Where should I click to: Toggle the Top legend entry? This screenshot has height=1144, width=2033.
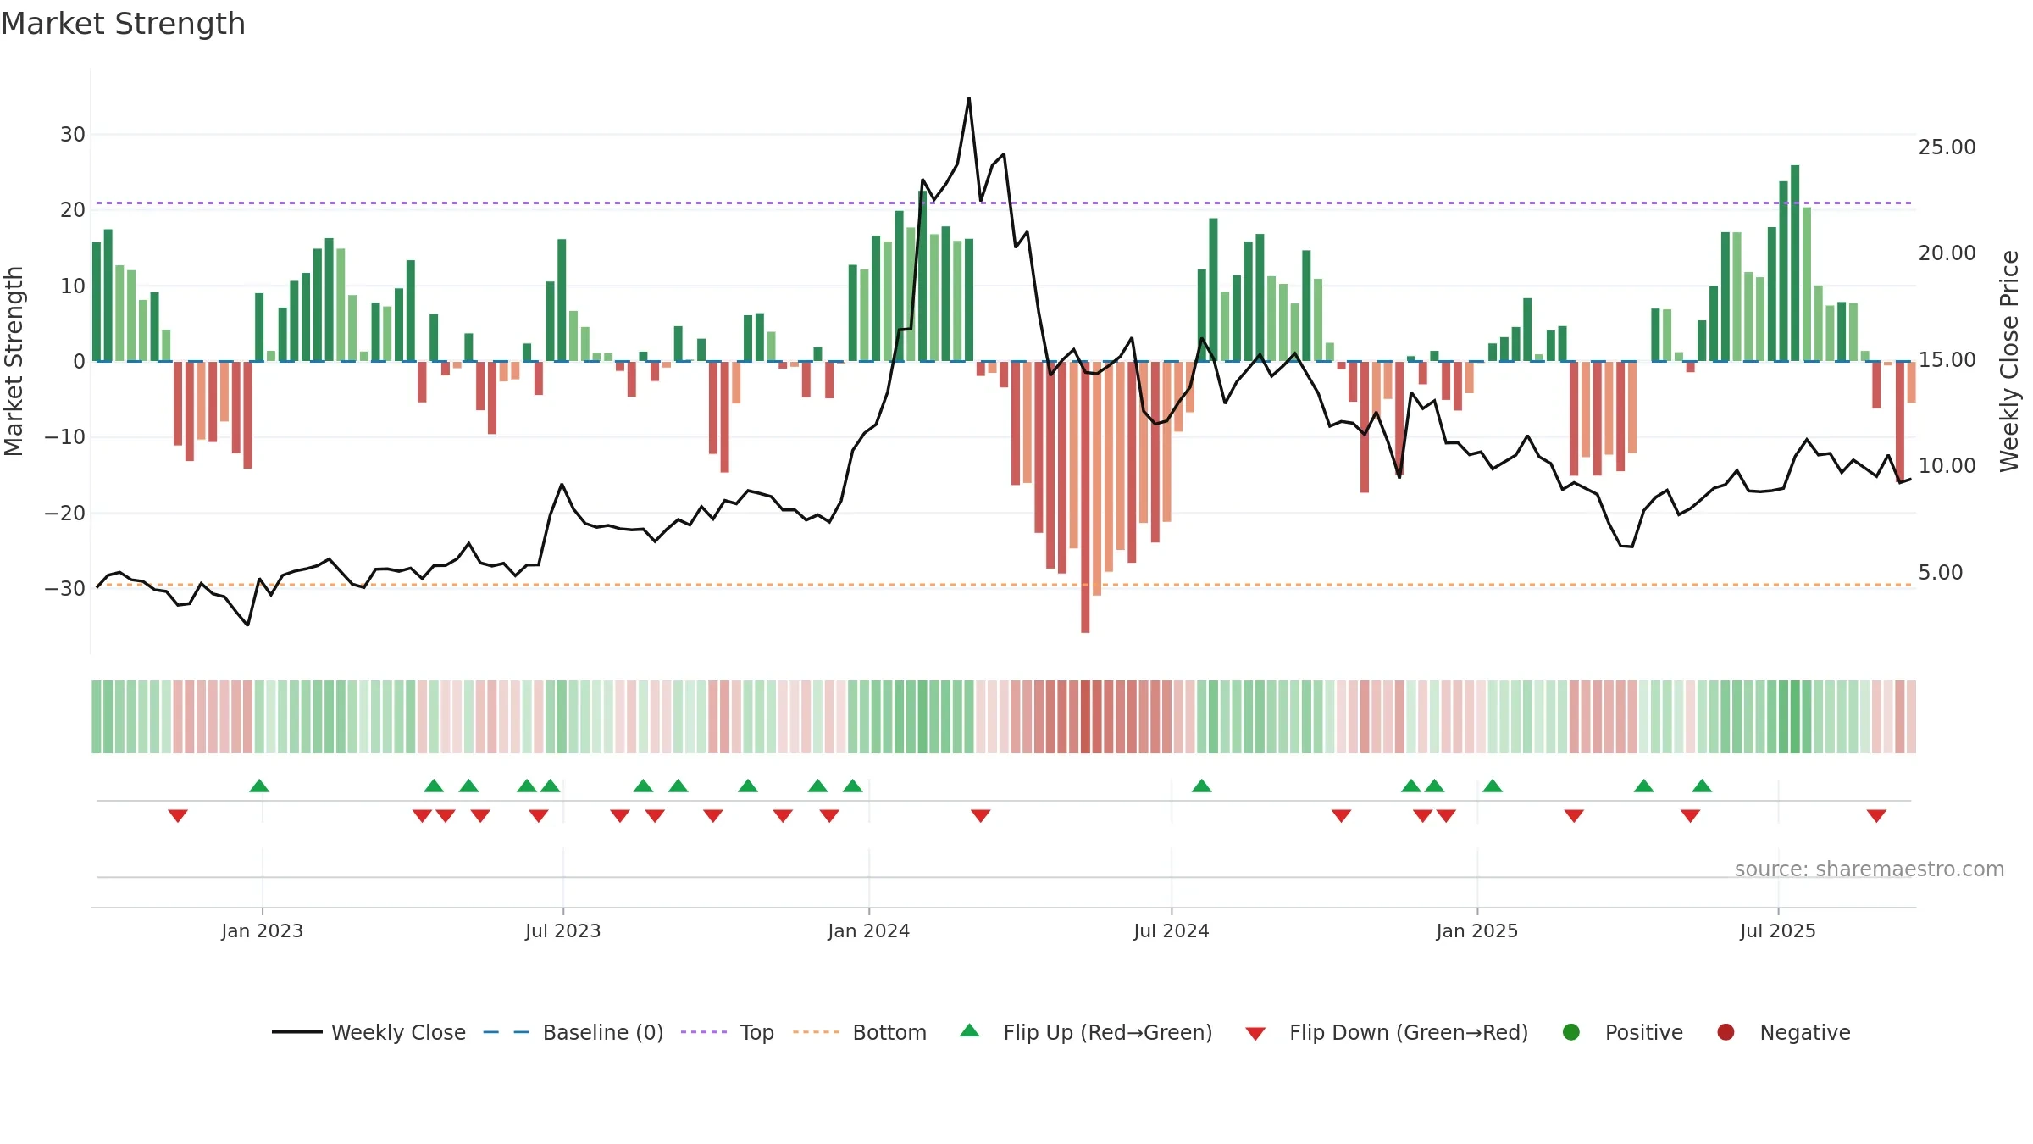pyautogui.click(x=727, y=1032)
